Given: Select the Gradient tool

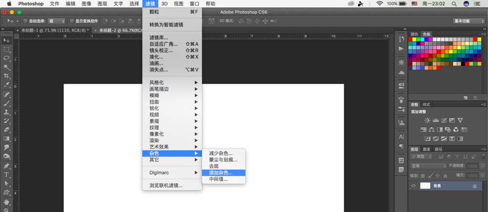Looking at the screenshot, I should (6, 138).
